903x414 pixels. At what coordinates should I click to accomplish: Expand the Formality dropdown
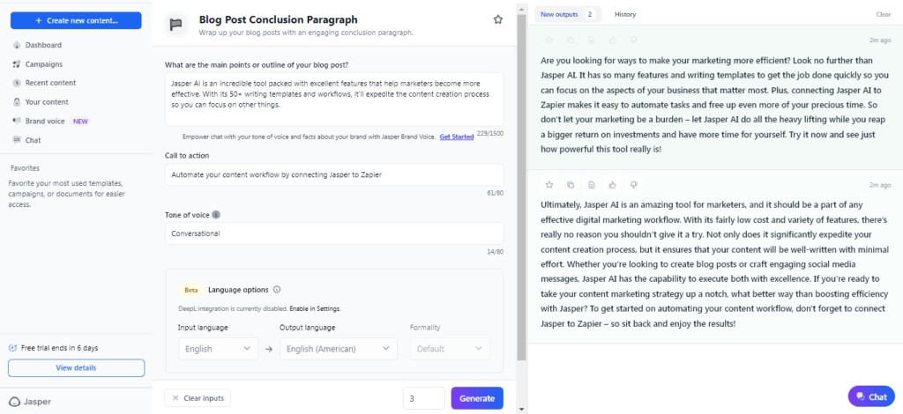click(x=450, y=349)
